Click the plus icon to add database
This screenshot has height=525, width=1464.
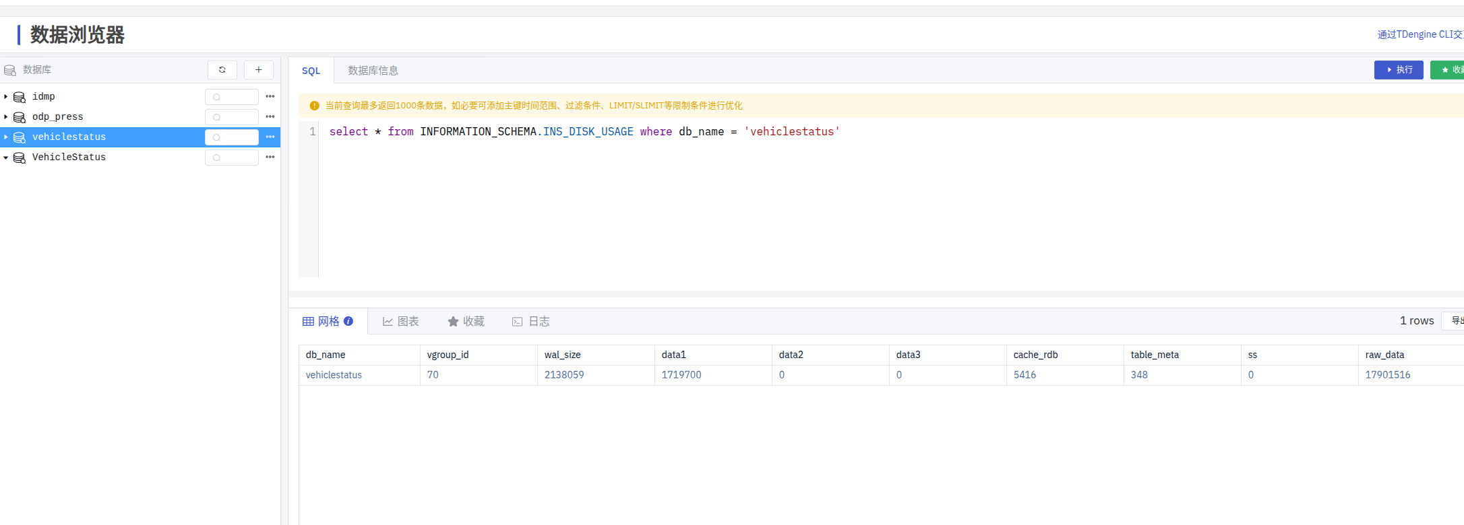tap(258, 70)
